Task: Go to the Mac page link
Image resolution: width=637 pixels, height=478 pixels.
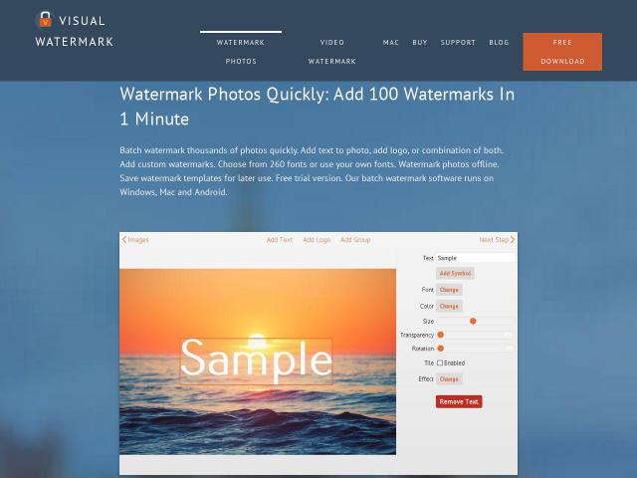Action: click(x=391, y=42)
